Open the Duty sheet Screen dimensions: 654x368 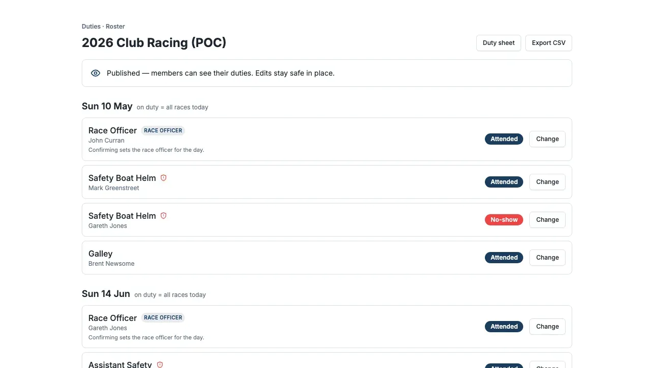tap(499, 43)
